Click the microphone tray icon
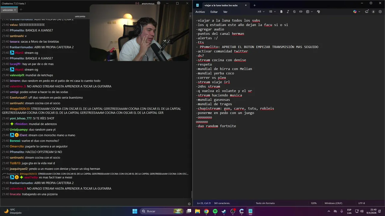Image resolution: width=385 pixels, height=216 pixels. (342, 211)
